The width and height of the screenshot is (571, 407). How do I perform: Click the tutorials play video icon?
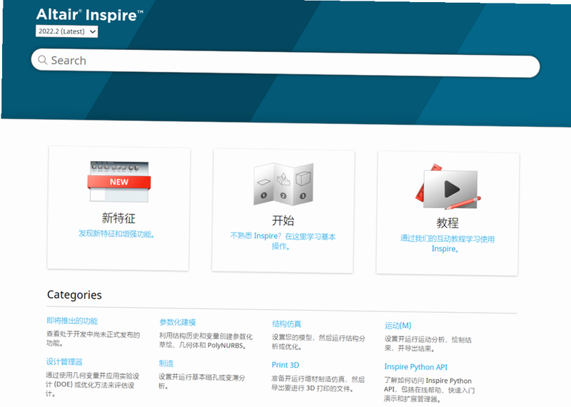point(448,187)
